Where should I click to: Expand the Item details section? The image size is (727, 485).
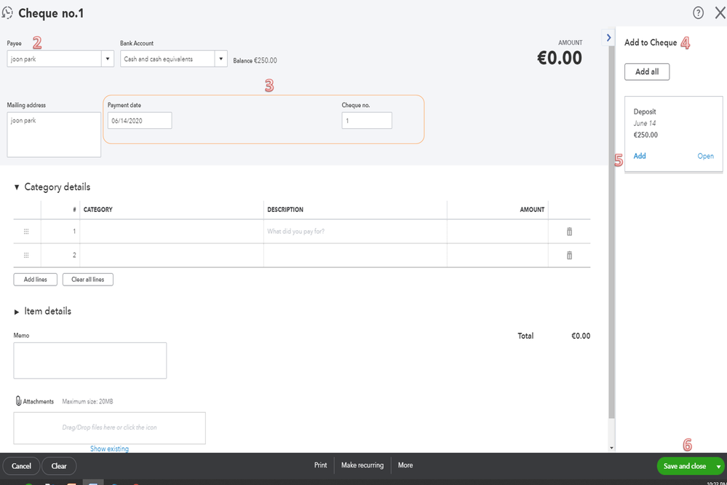click(x=17, y=312)
